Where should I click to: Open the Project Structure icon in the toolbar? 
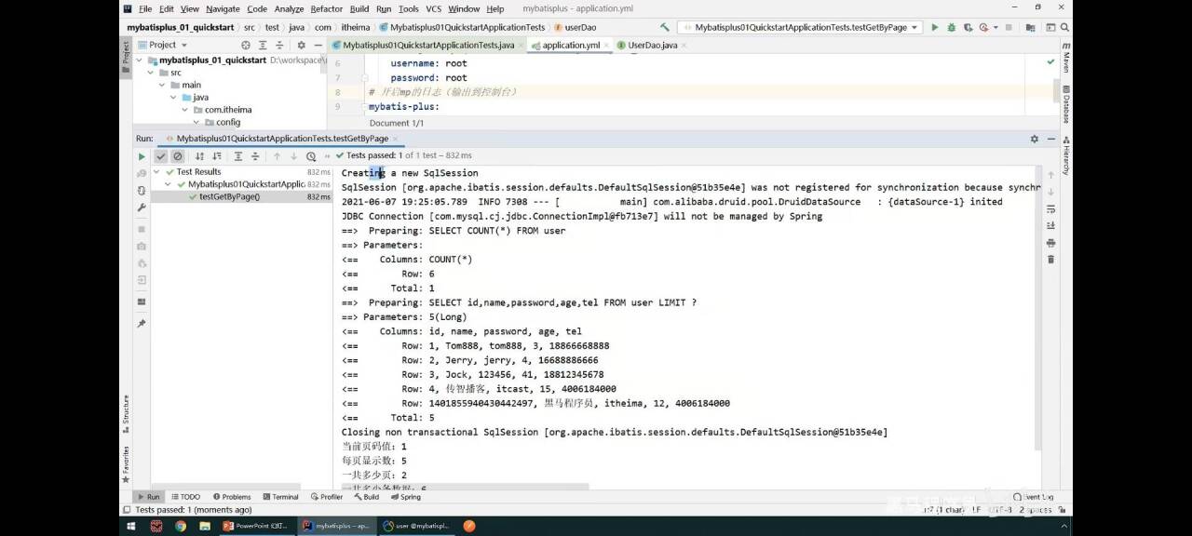click(1032, 27)
